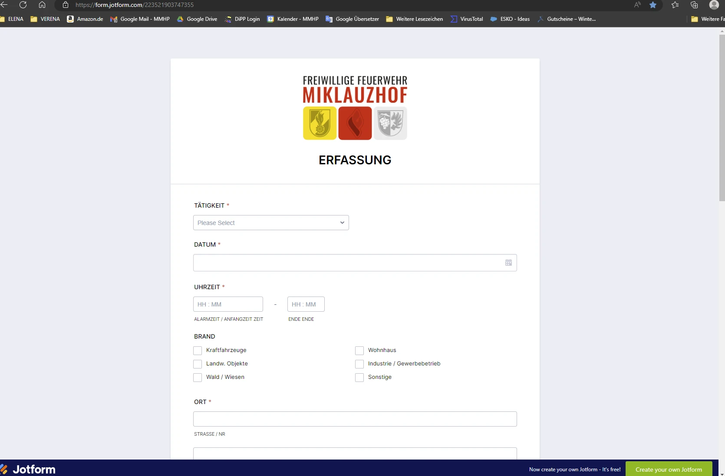Open the ELENA bookmarks folder
This screenshot has height=476, width=725.
[x=13, y=19]
